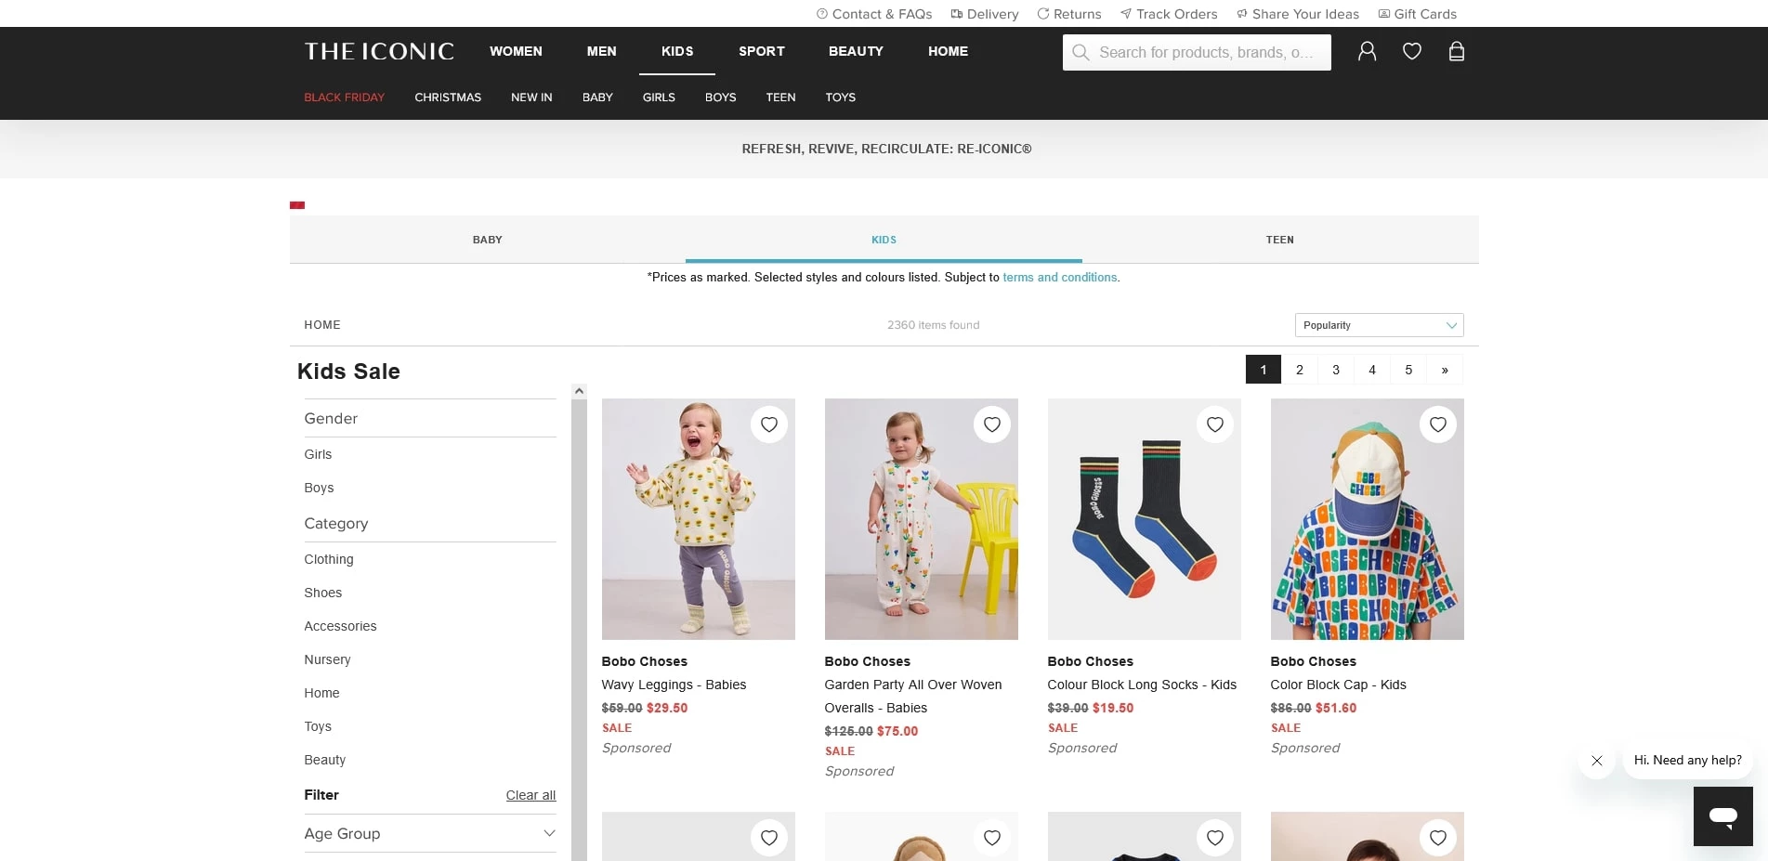
Task: Click the search magnifier icon
Action: click(x=1080, y=53)
